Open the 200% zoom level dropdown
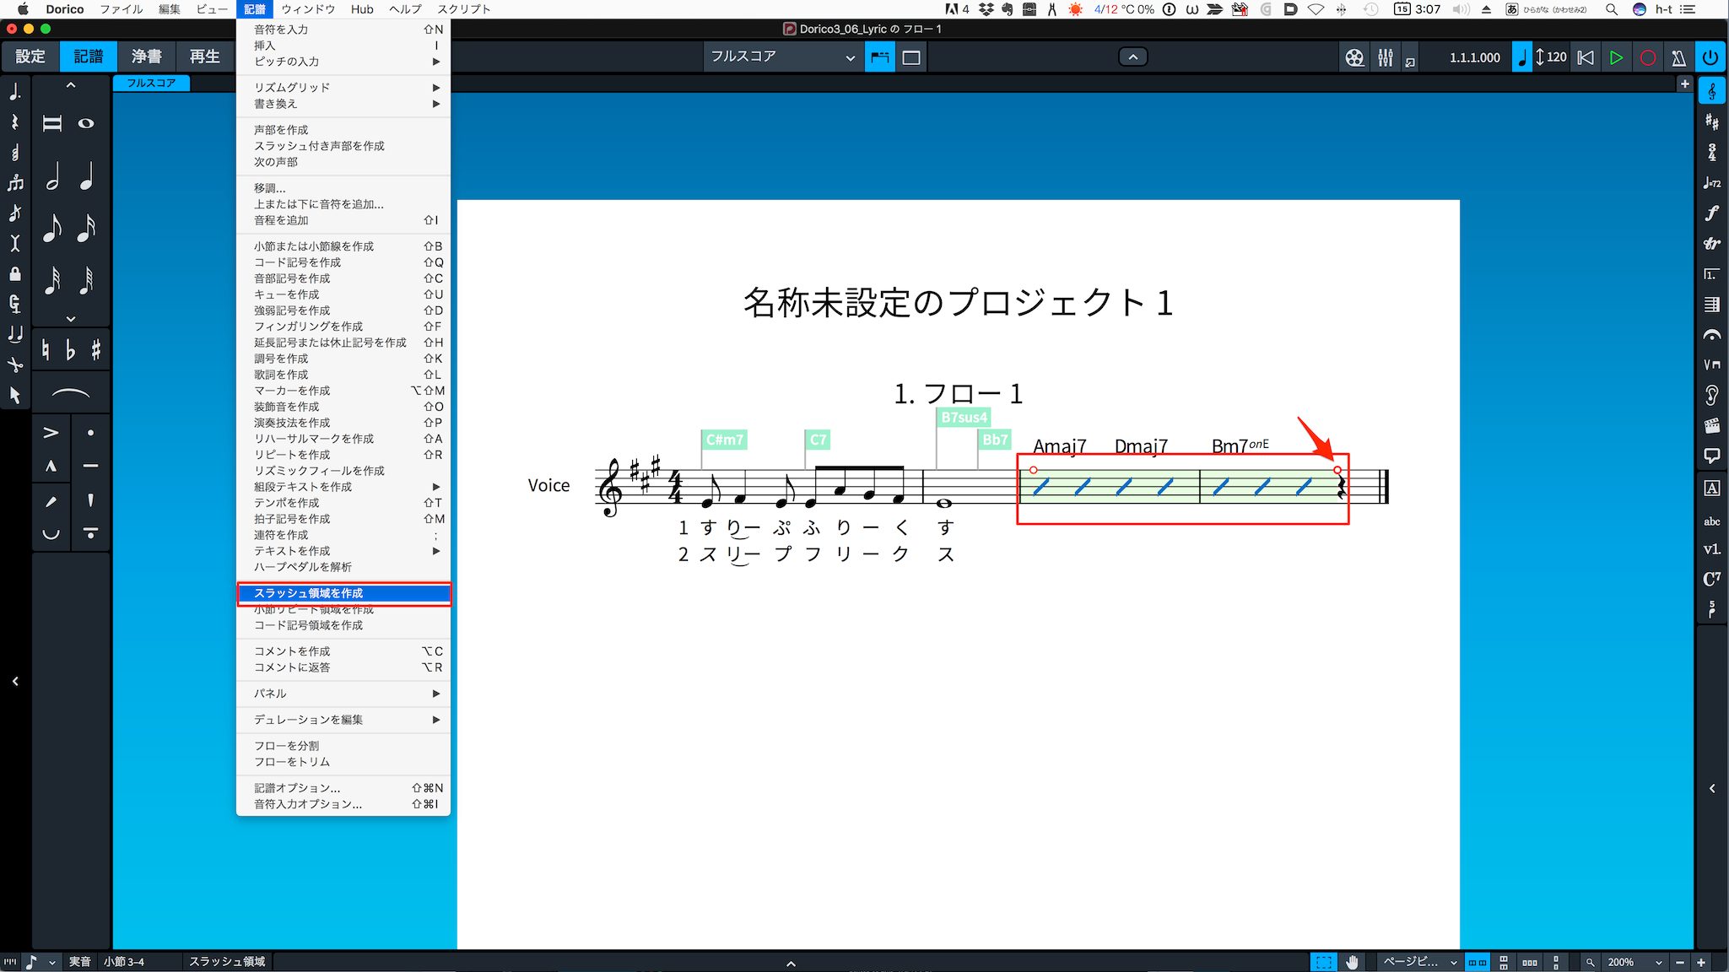Viewport: 1729px width, 972px height. click(x=1634, y=962)
